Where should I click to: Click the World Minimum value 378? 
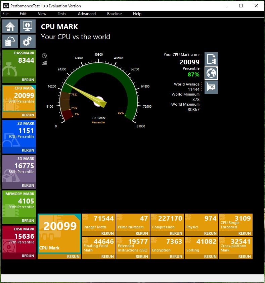[196, 100]
